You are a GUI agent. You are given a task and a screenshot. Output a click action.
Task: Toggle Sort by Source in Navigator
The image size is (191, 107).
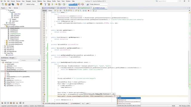[23, 103]
